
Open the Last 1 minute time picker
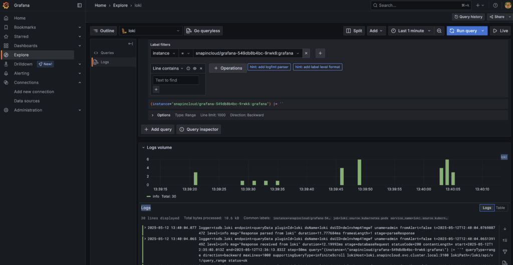[411, 30]
